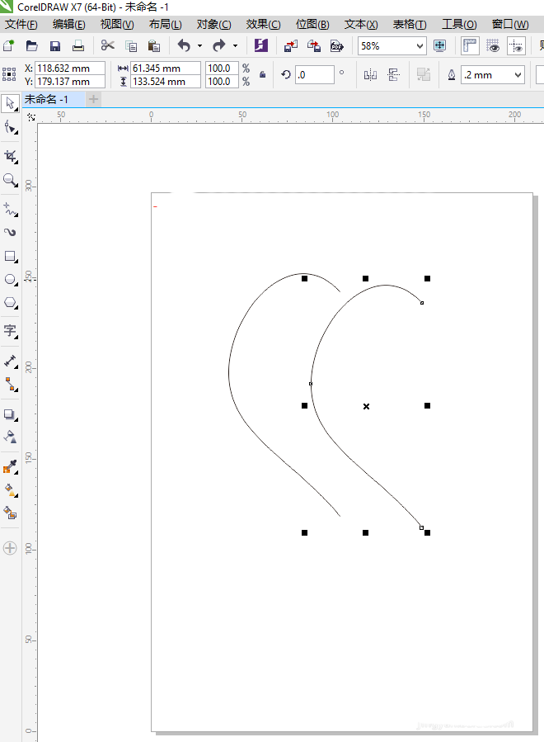Click the object height field 133.524 mm

tap(166, 82)
